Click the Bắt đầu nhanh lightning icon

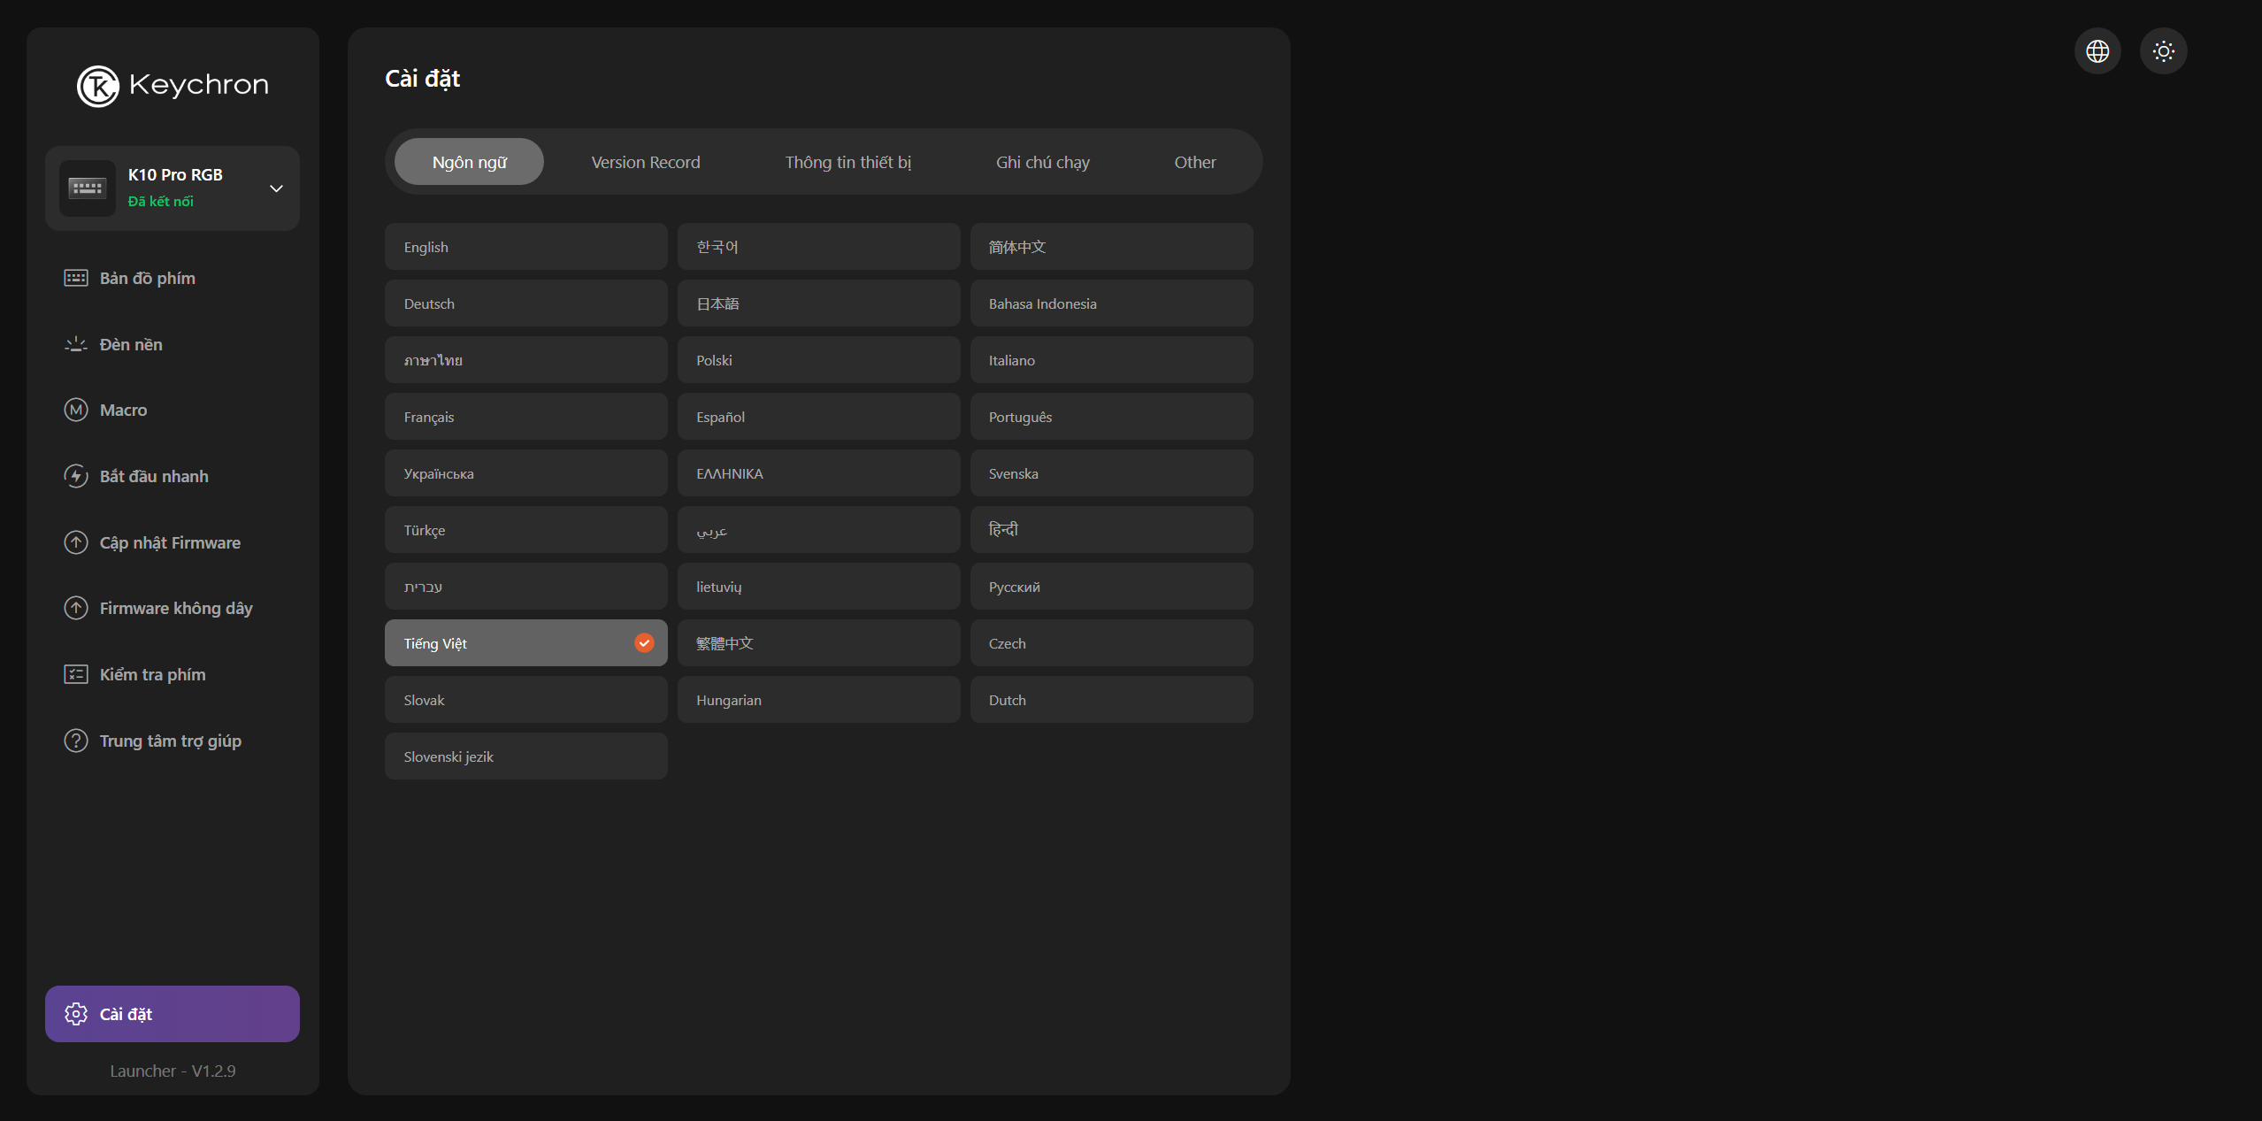76,476
